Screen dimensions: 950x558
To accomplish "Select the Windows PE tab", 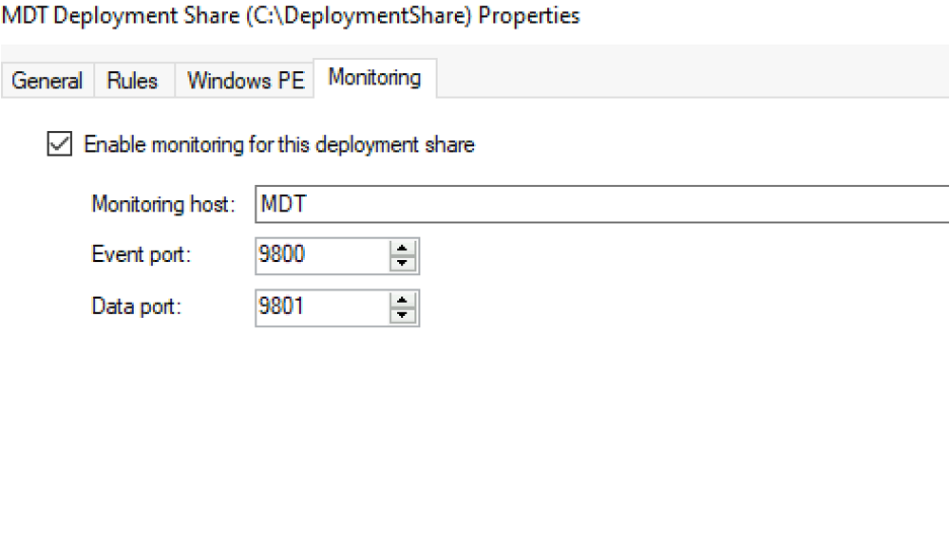I will (245, 81).
